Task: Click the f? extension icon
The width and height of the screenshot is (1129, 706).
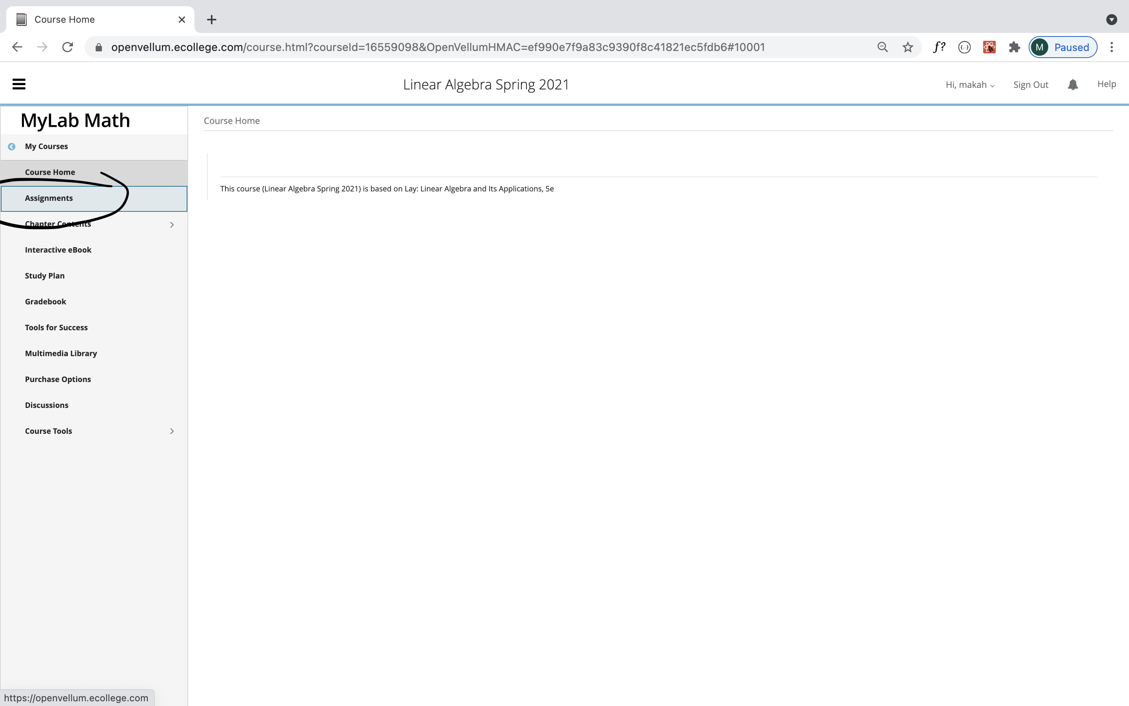Action: point(939,47)
